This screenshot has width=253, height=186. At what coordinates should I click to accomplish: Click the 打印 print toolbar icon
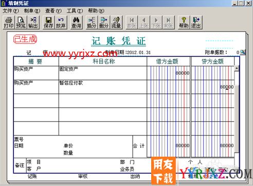pos(9,23)
